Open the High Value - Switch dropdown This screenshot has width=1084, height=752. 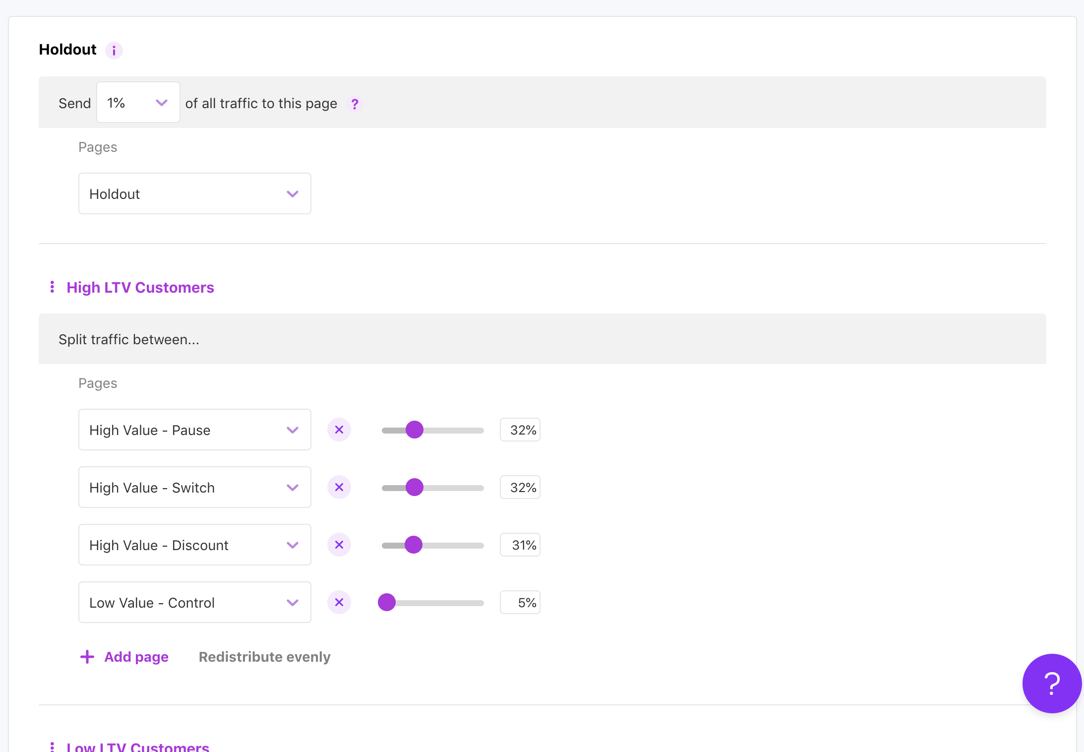(x=194, y=488)
